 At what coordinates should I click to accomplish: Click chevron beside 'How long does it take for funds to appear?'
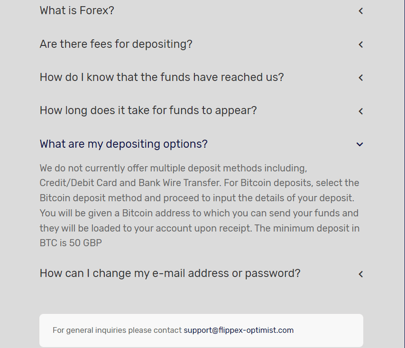coord(360,111)
